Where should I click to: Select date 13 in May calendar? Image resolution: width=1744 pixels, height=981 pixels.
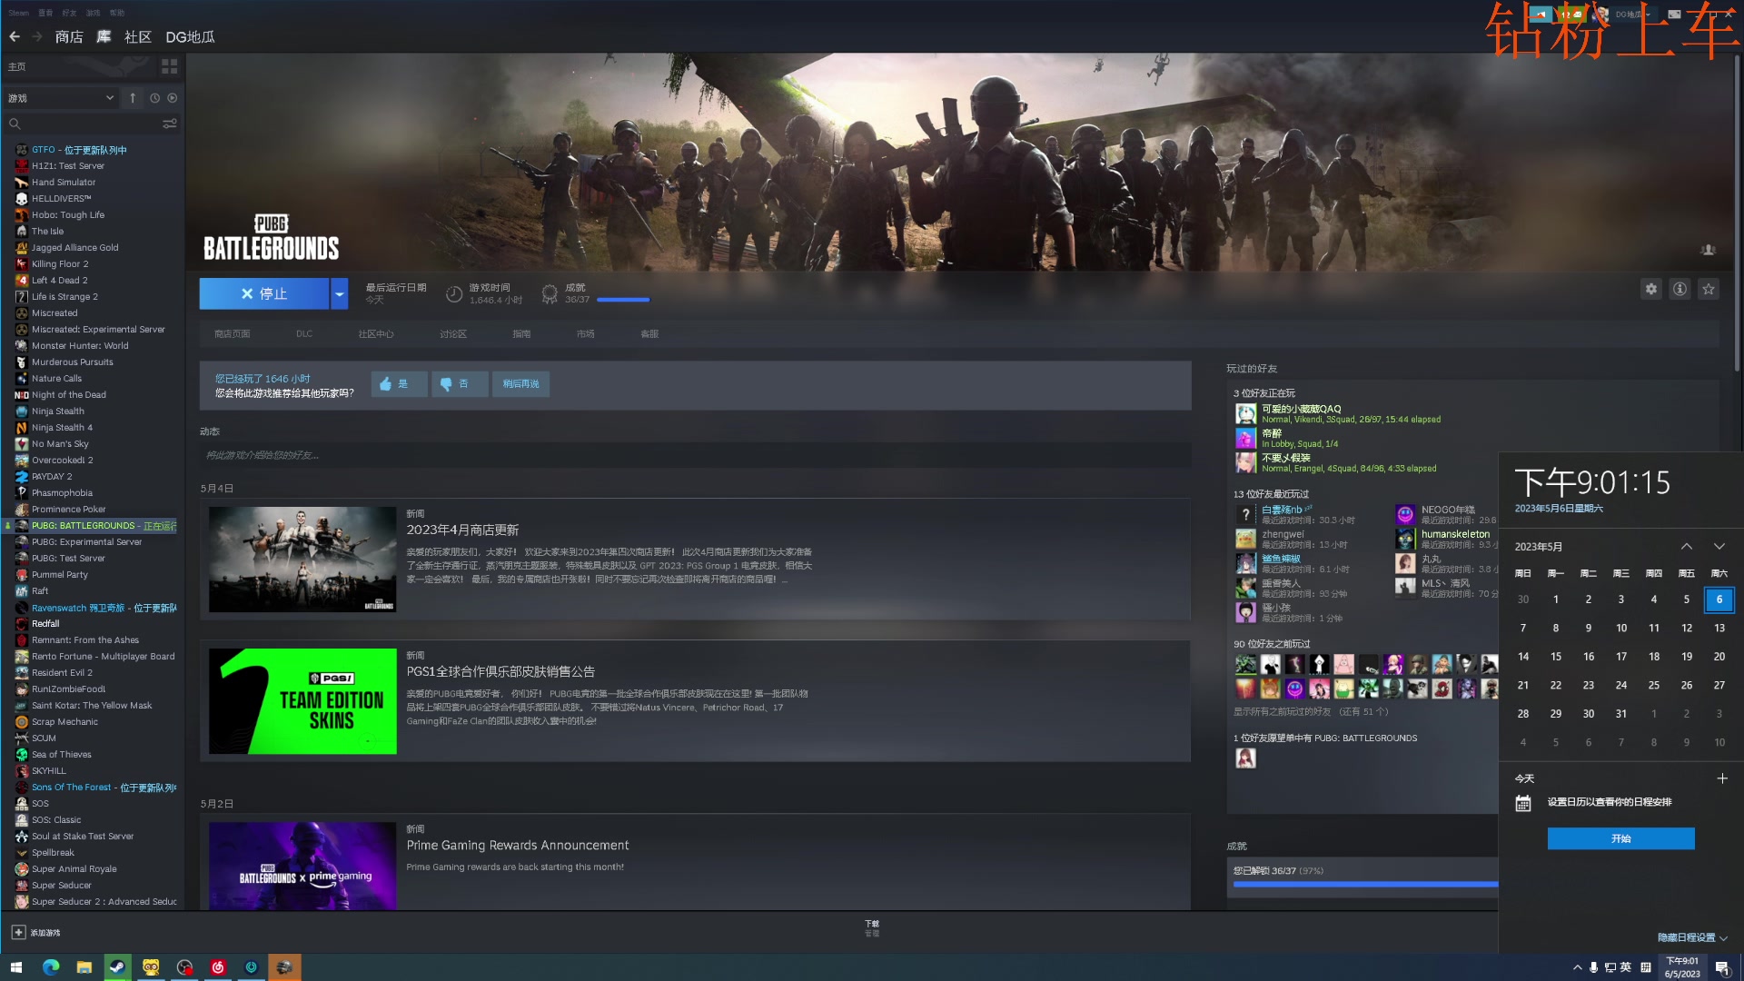pos(1719,628)
